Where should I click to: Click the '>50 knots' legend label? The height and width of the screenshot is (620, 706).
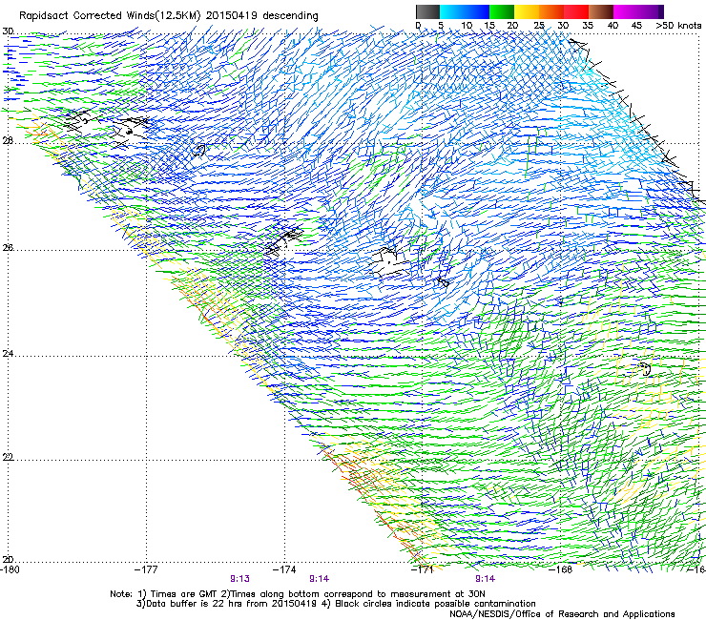(678, 25)
